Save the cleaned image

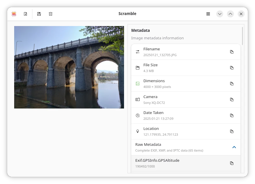39,14
